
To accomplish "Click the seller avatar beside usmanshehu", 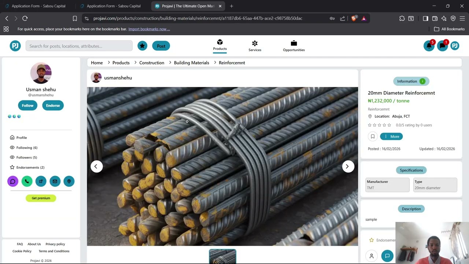I will point(96,78).
